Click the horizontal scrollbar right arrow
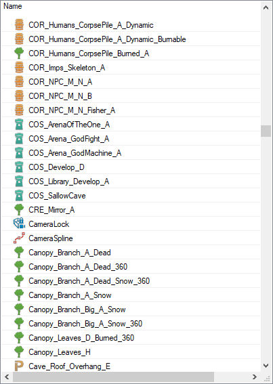The width and height of the screenshot is (273, 384). (255, 377)
